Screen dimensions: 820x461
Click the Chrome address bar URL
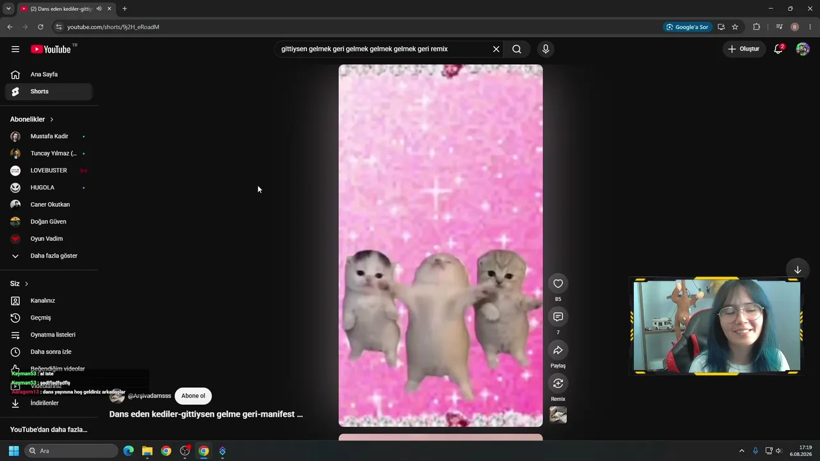point(113,27)
